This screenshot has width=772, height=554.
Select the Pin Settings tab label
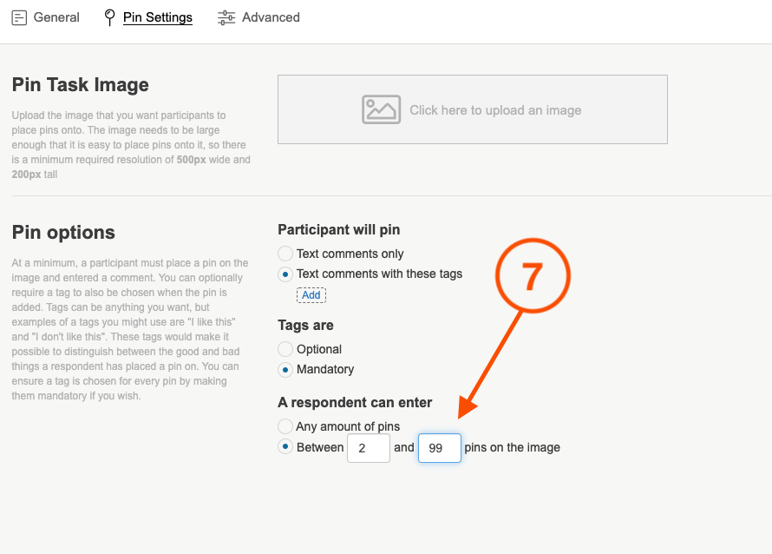(x=158, y=17)
